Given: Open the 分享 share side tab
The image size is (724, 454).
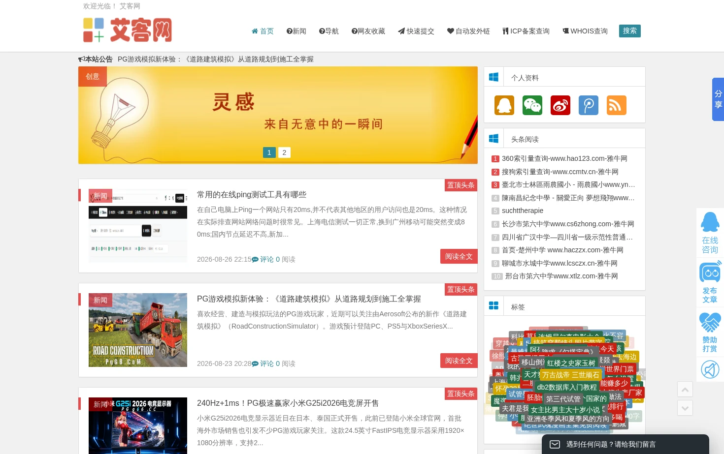Looking at the screenshot, I should (x=718, y=99).
